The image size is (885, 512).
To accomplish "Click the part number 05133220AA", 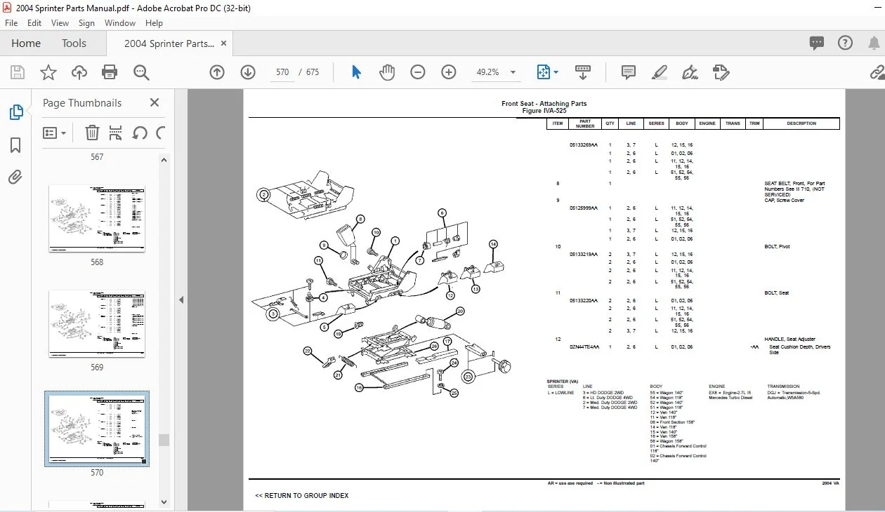I will pos(584,301).
